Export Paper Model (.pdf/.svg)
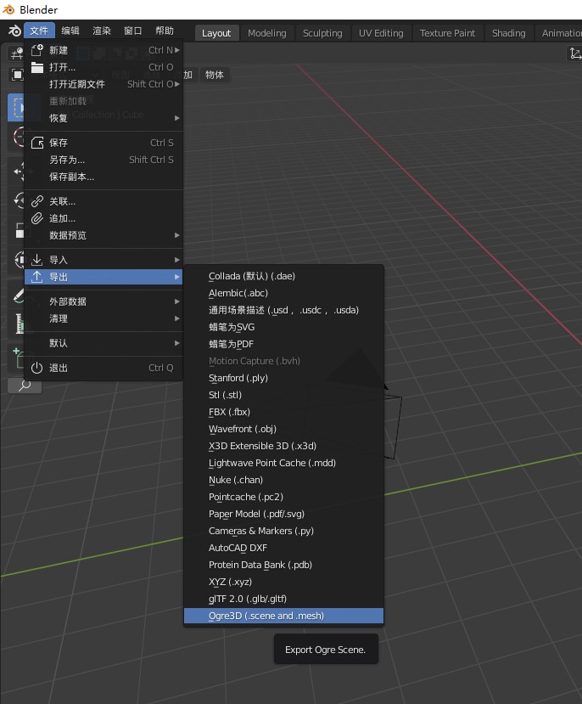 coord(284,514)
